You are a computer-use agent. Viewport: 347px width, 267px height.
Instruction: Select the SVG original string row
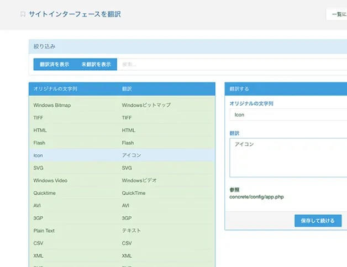point(122,168)
